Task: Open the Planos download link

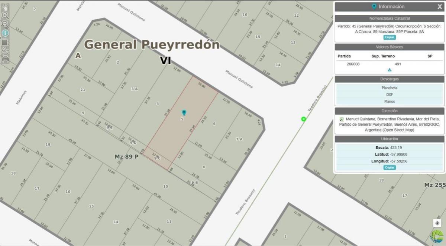Action: 390,101
